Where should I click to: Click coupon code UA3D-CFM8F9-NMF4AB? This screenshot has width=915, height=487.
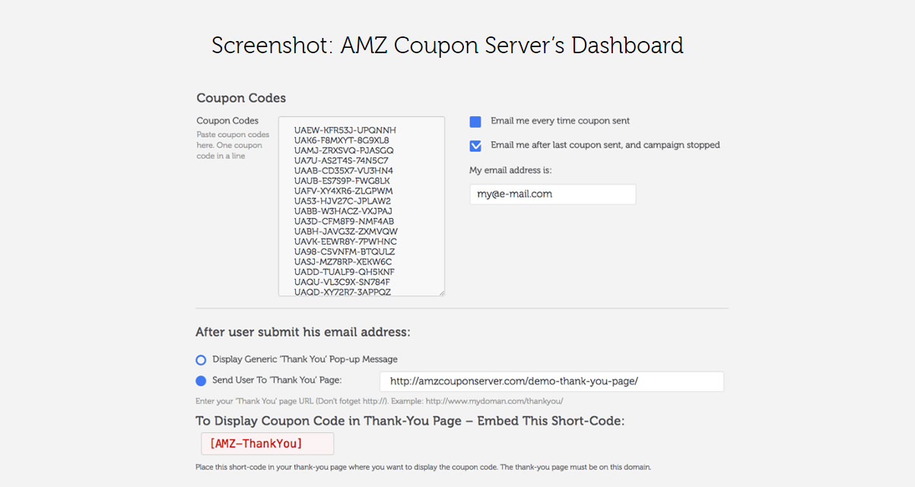[x=344, y=221]
